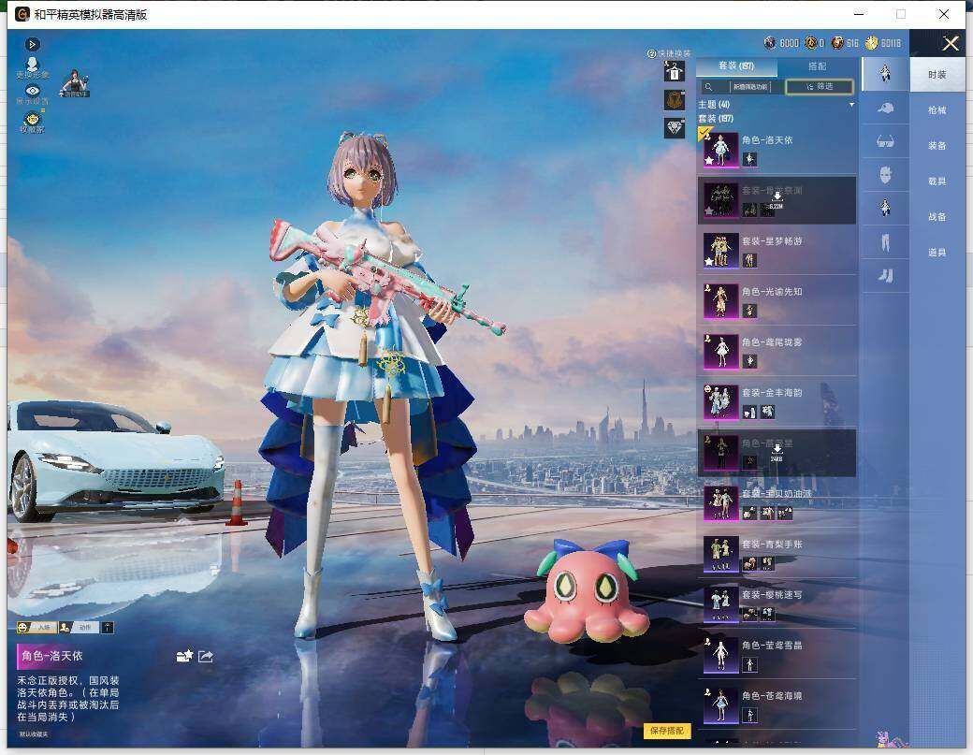The width and height of the screenshot is (973, 755).
Task: Select the 角色-苍鸢海境 outfit
Action: point(777,705)
